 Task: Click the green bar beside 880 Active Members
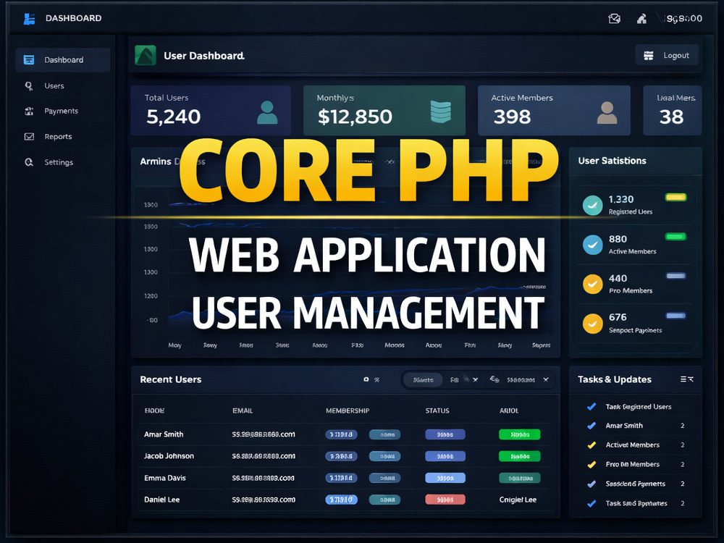tap(675, 237)
